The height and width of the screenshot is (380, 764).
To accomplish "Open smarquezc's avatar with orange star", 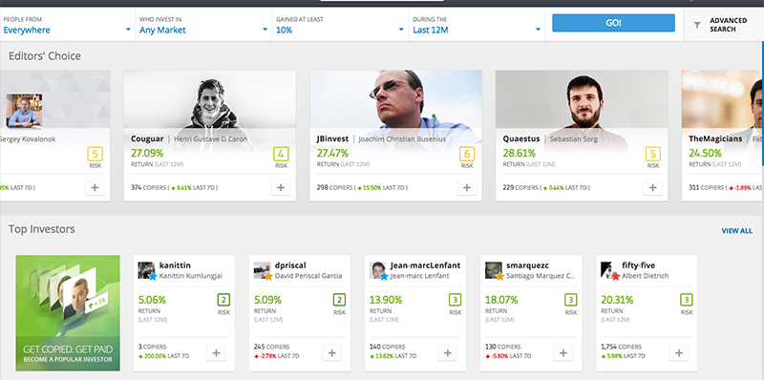I will [494, 270].
